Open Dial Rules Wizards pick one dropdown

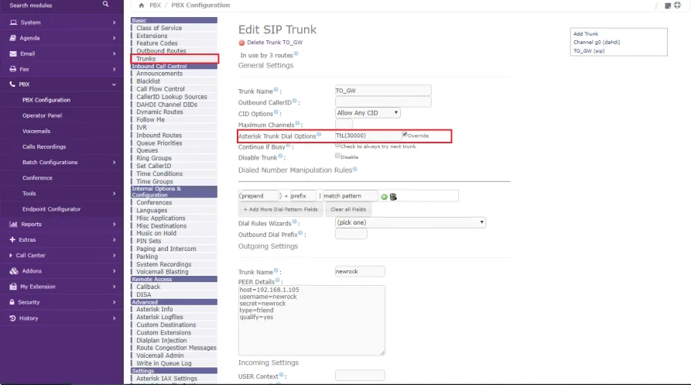[x=410, y=222]
